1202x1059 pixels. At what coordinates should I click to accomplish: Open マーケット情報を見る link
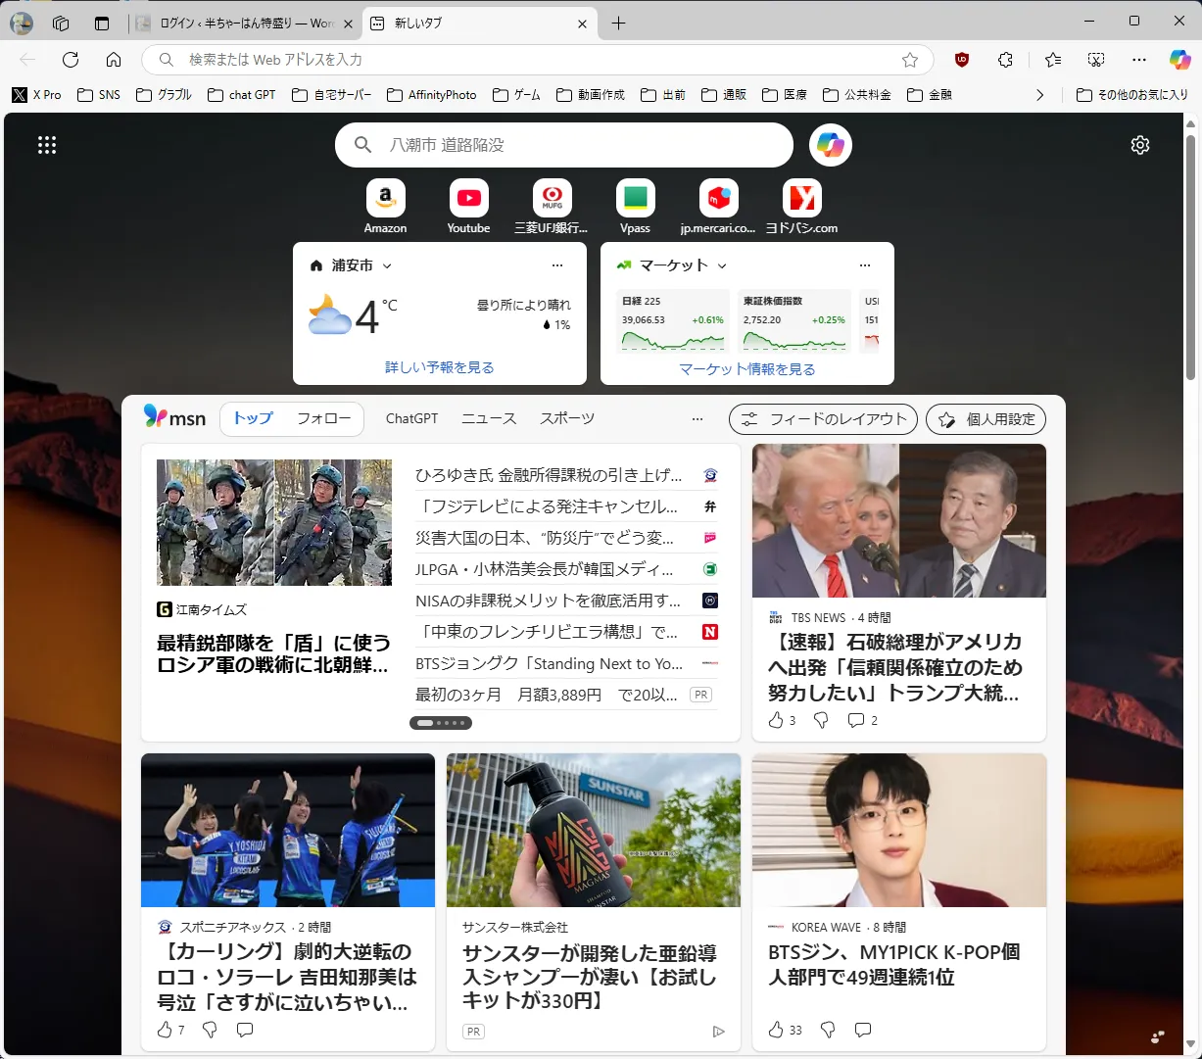pos(747,369)
